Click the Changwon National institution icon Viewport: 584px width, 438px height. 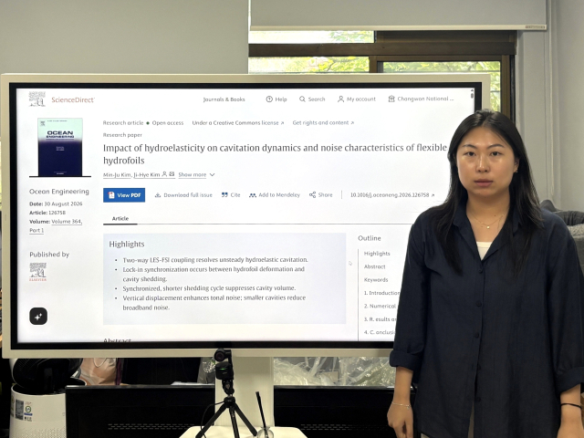click(x=391, y=99)
